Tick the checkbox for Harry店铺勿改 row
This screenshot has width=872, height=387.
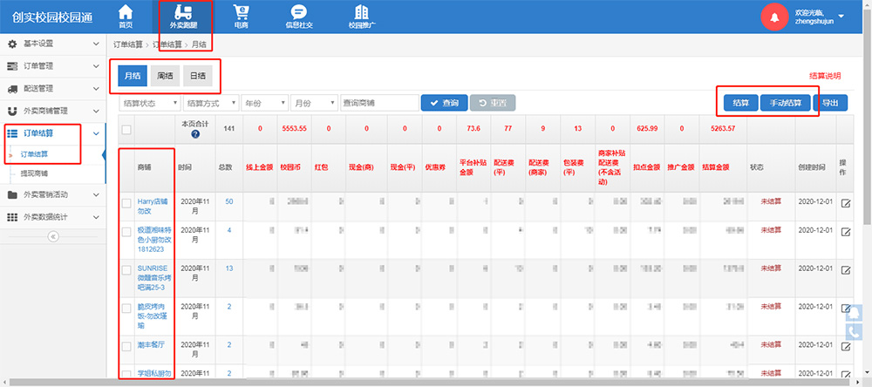point(126,204)
